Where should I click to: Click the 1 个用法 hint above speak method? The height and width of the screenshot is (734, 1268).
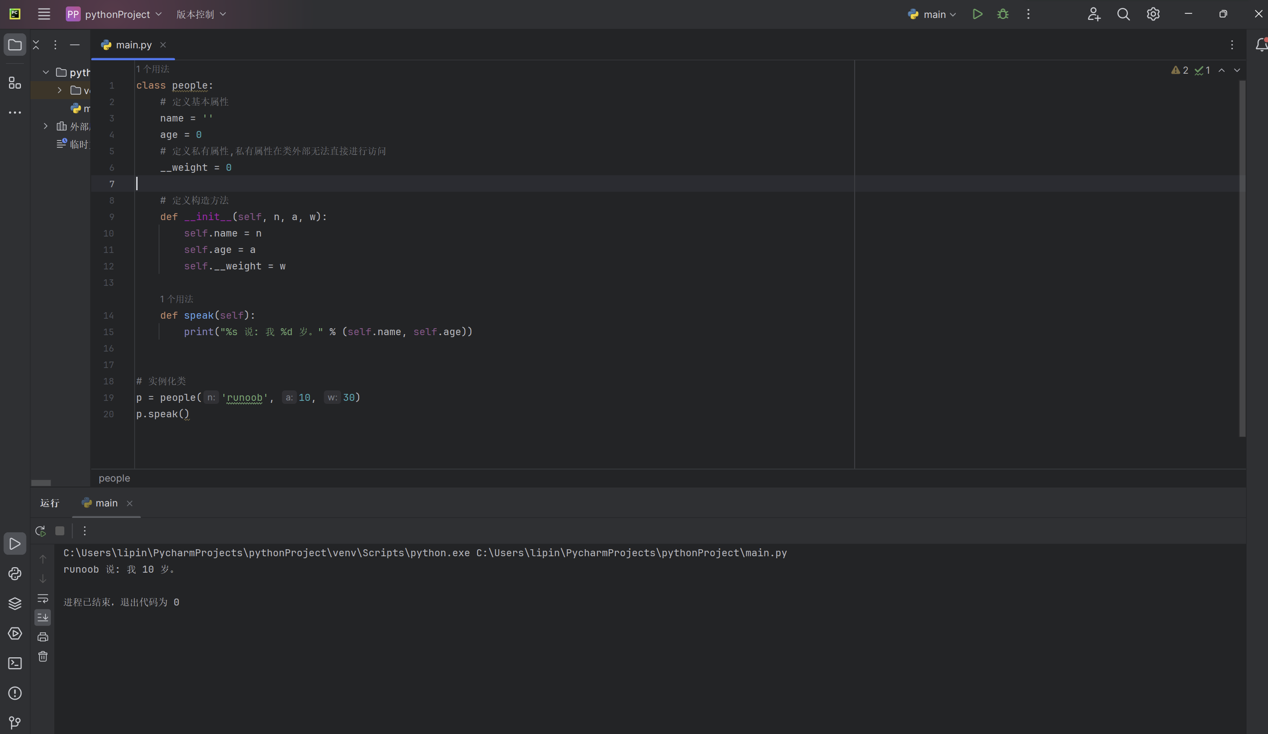(x=177, y=299)
